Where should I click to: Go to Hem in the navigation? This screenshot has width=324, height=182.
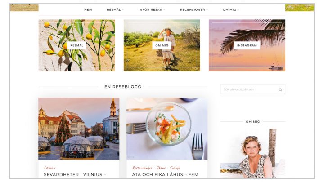pos(88,10)
